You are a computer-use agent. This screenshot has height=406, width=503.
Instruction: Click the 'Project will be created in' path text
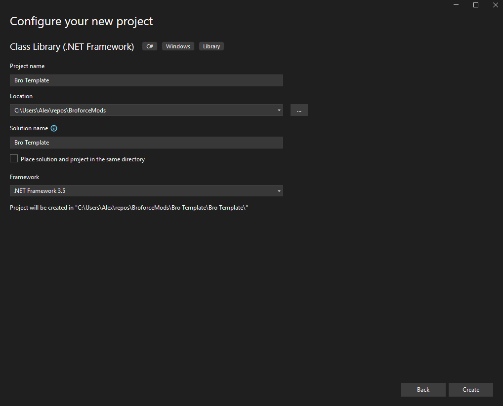click(x=129, y=208)
